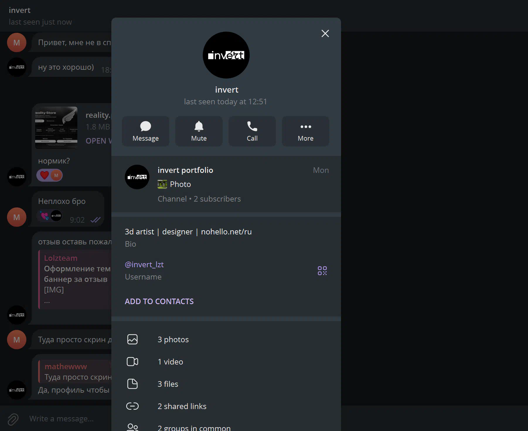The image size is (528, 431).
Task: Click the groups in common people icon
Action: click(x=132, y=427)
